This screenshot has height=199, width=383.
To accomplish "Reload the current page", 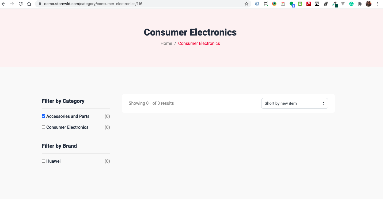I will coord(21,4).
